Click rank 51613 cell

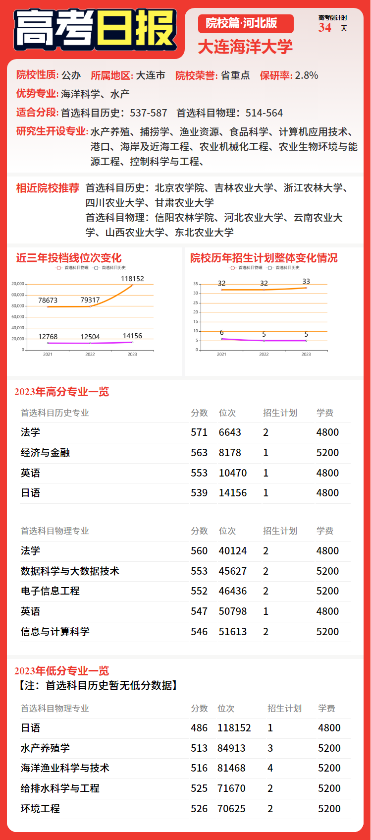(x=233, y=632)
